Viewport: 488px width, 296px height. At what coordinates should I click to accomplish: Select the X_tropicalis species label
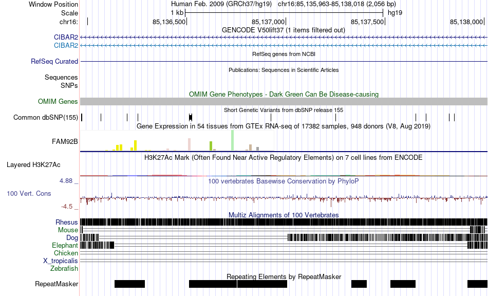pyautogui.click(x=61, y=261)
